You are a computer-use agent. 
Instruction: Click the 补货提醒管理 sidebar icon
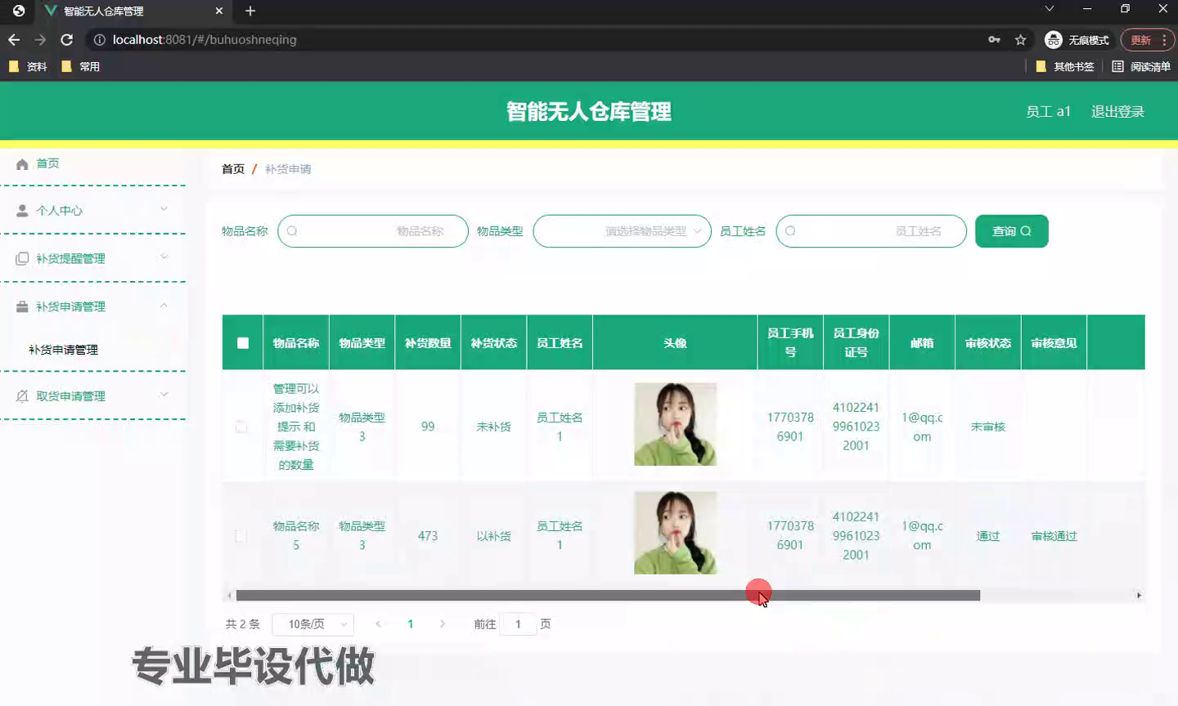(x=22, y=258)
